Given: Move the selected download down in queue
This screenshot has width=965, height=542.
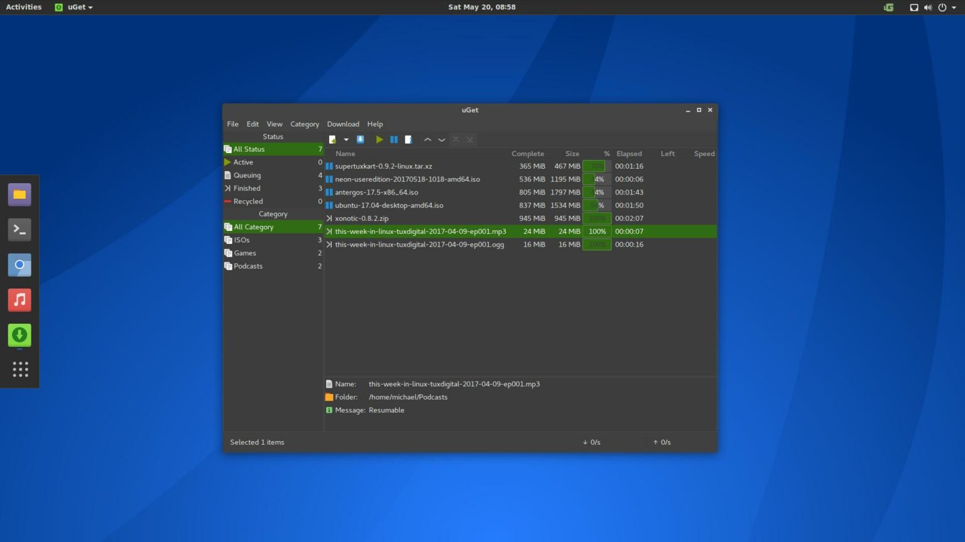Looking at the screenshot, I should tap(442, 139).
